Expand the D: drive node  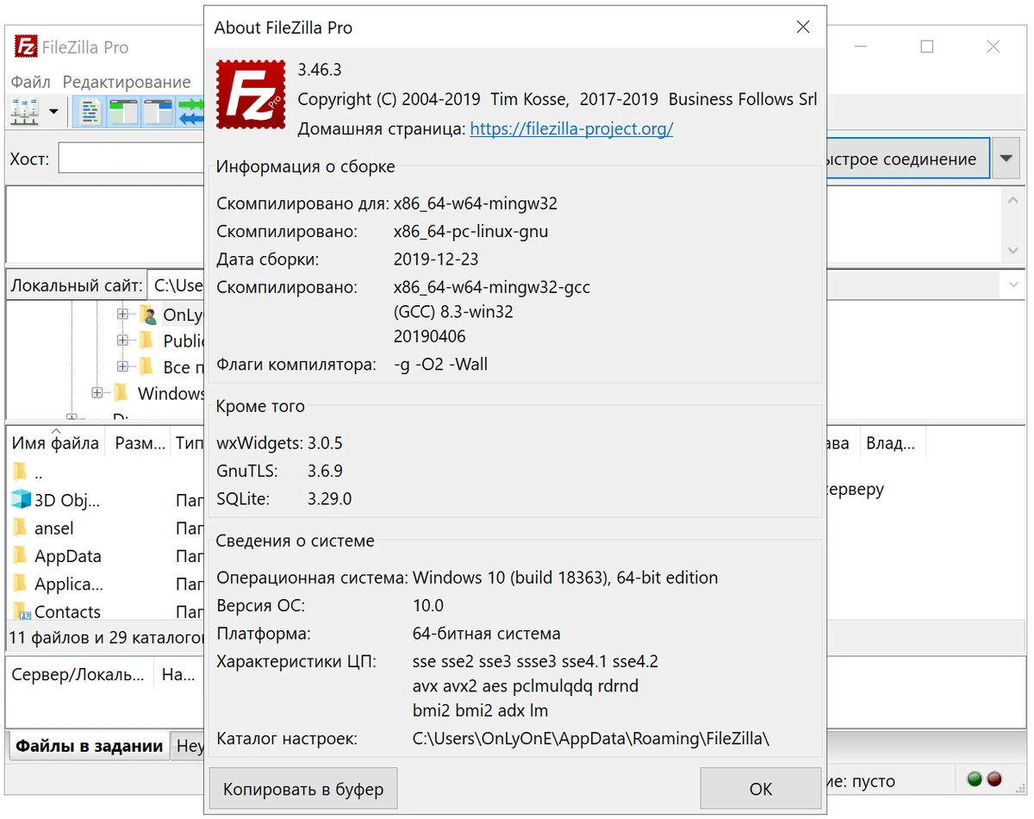coord(72,418)
